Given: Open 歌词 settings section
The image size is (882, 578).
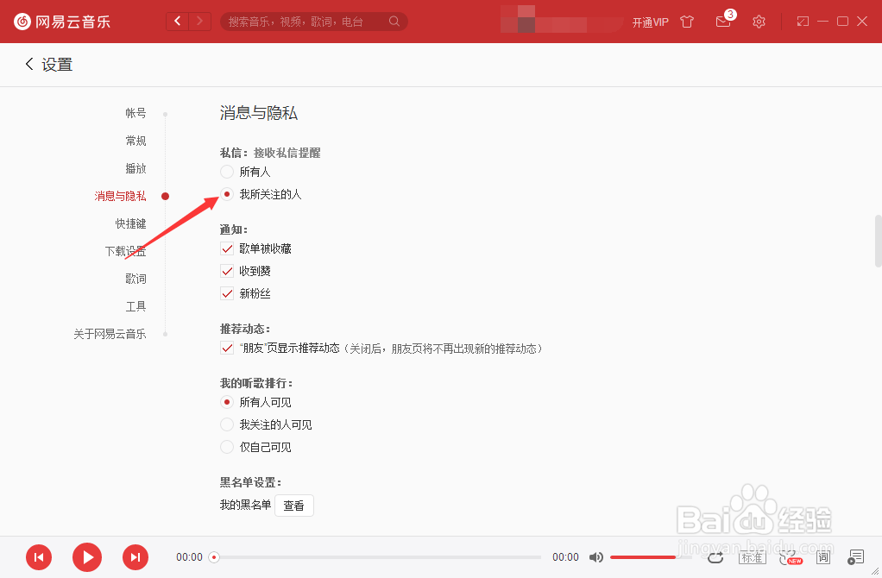Looking at the screenshot, I should point(135,279).
